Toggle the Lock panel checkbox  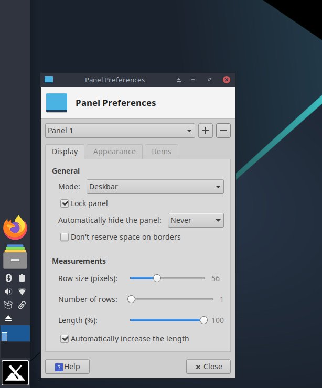pos(65,203)
